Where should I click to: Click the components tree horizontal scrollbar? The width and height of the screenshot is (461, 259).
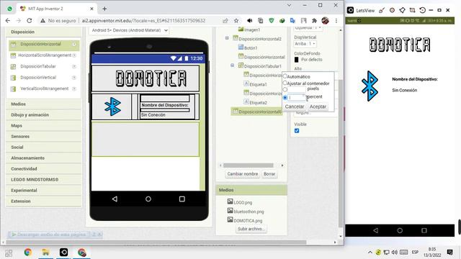pyautogui.click(x=248, y=165)
